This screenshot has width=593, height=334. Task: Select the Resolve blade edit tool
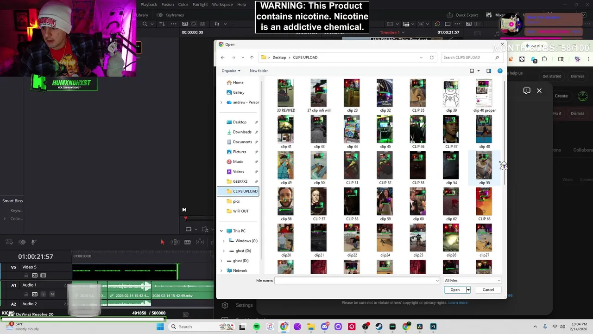point(200,242)
